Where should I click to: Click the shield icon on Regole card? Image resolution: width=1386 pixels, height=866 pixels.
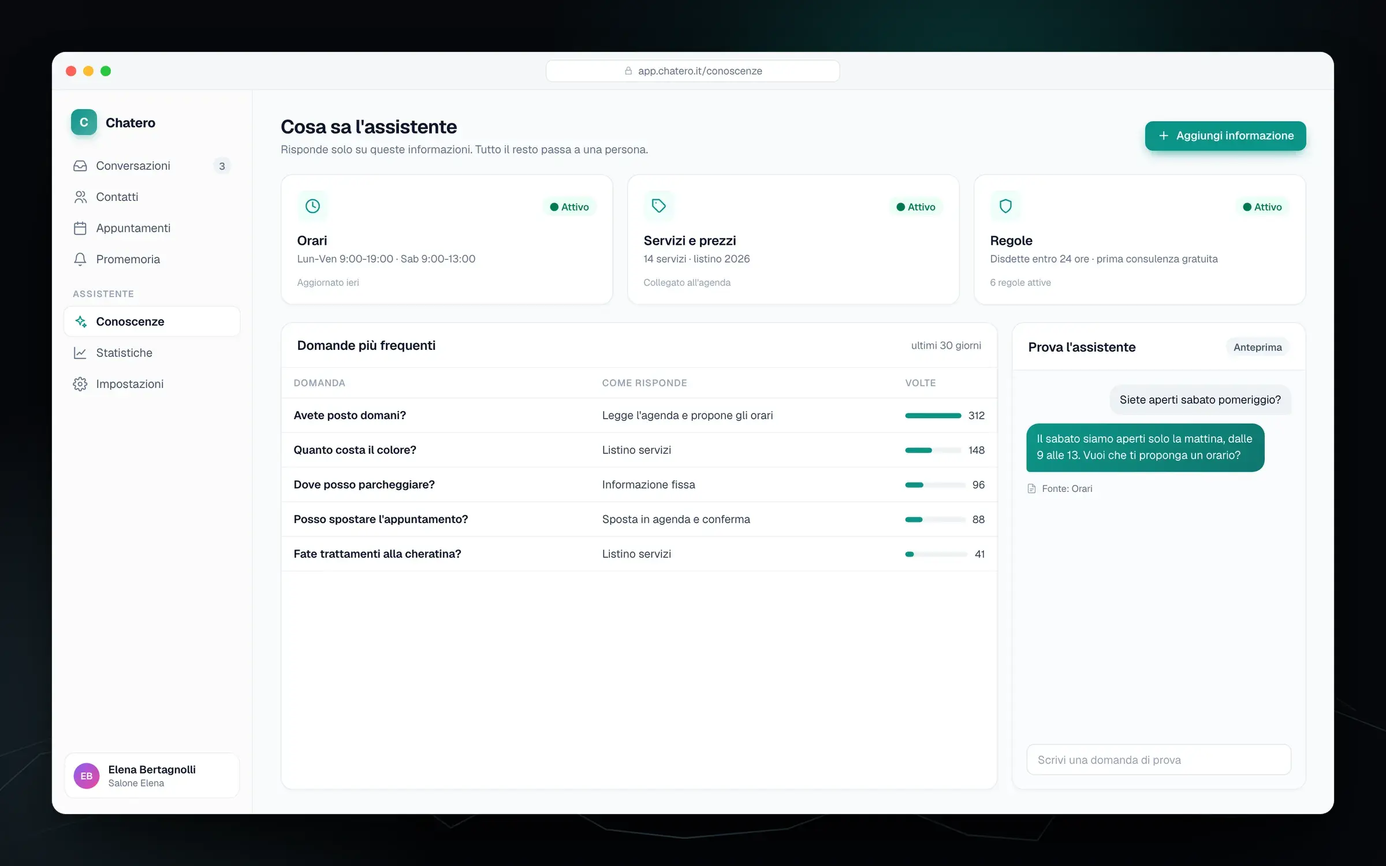coord(1005,206)
